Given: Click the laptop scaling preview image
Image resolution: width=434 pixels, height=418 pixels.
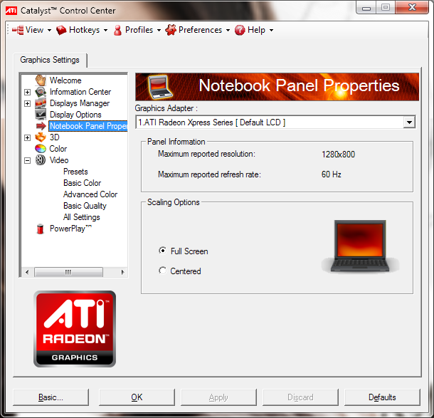Looking at the screenshot, I should click(x=360, y=246).
